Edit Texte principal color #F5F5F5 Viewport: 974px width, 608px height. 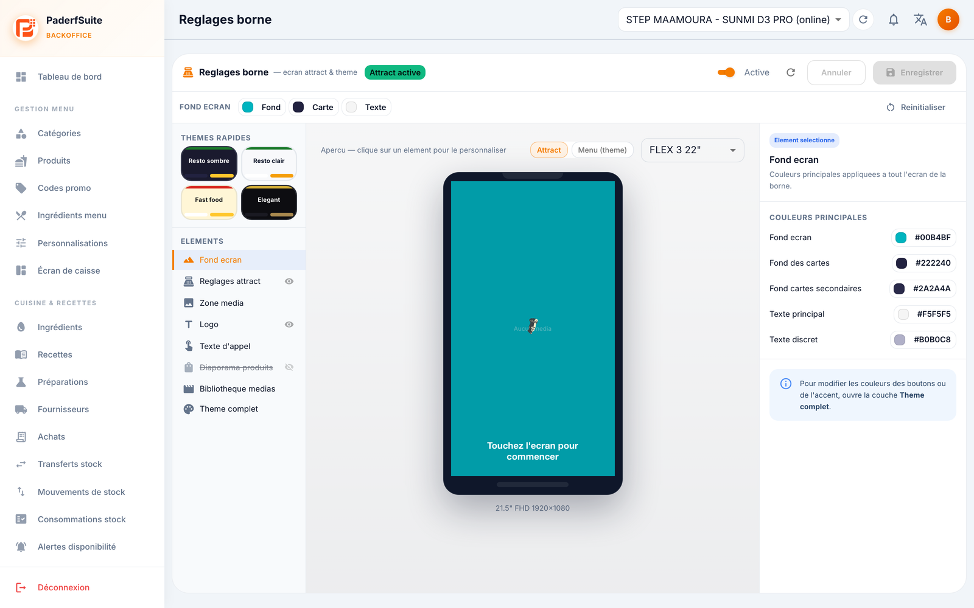(x=925, y=314)
